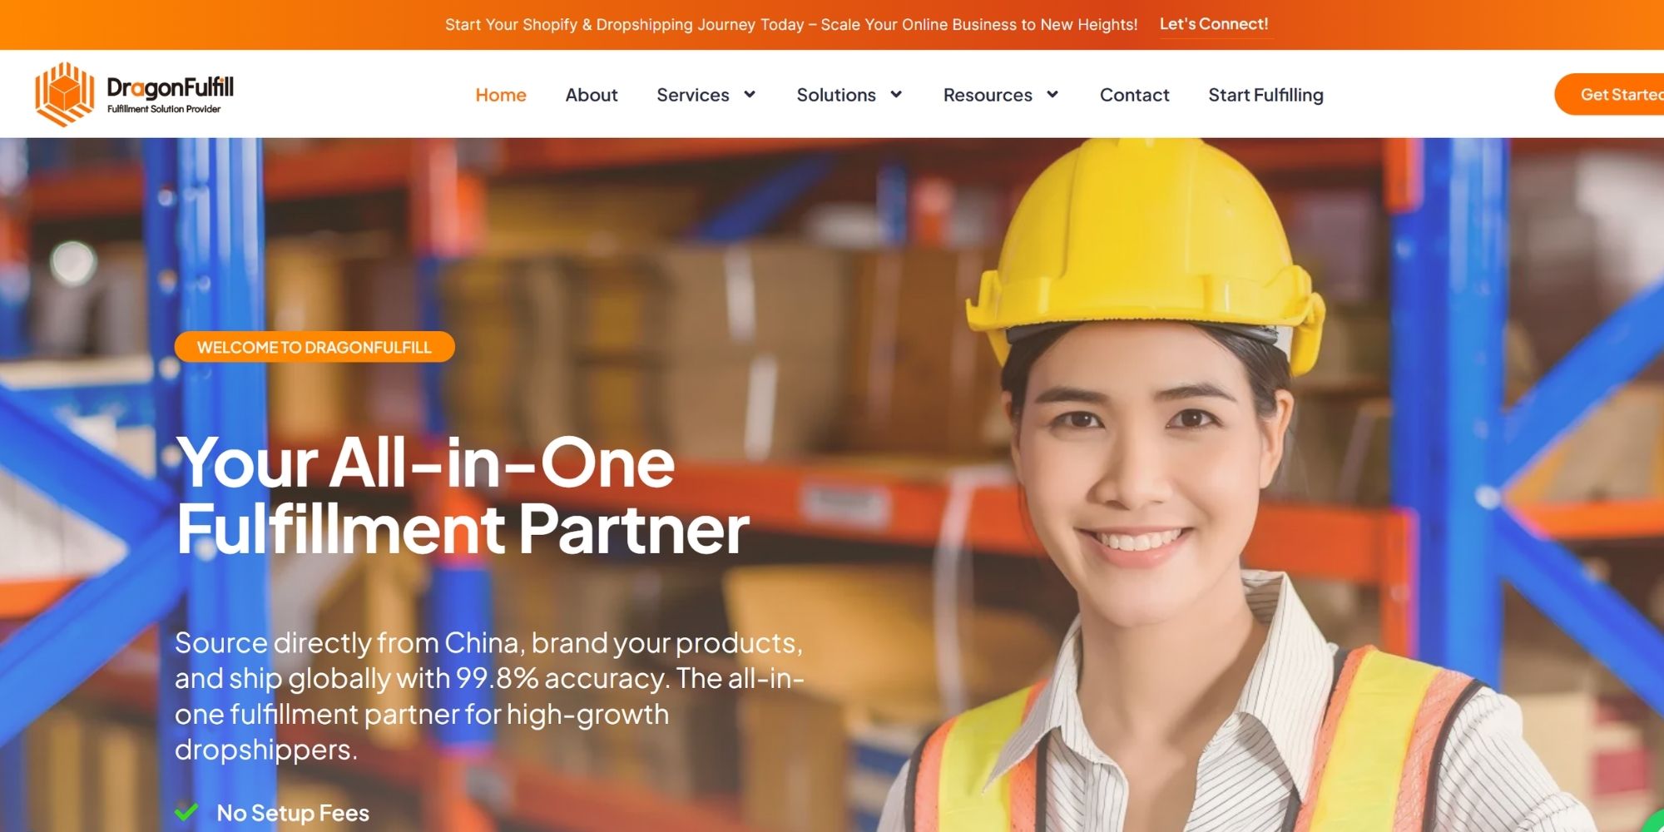Click the top banner Shopify dropshipping announcement text
The image size is (1664, 832).
791,25
